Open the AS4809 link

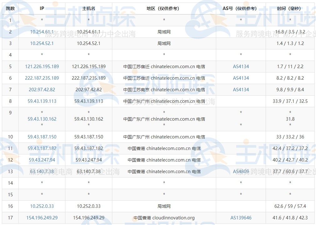click(241, 172)
